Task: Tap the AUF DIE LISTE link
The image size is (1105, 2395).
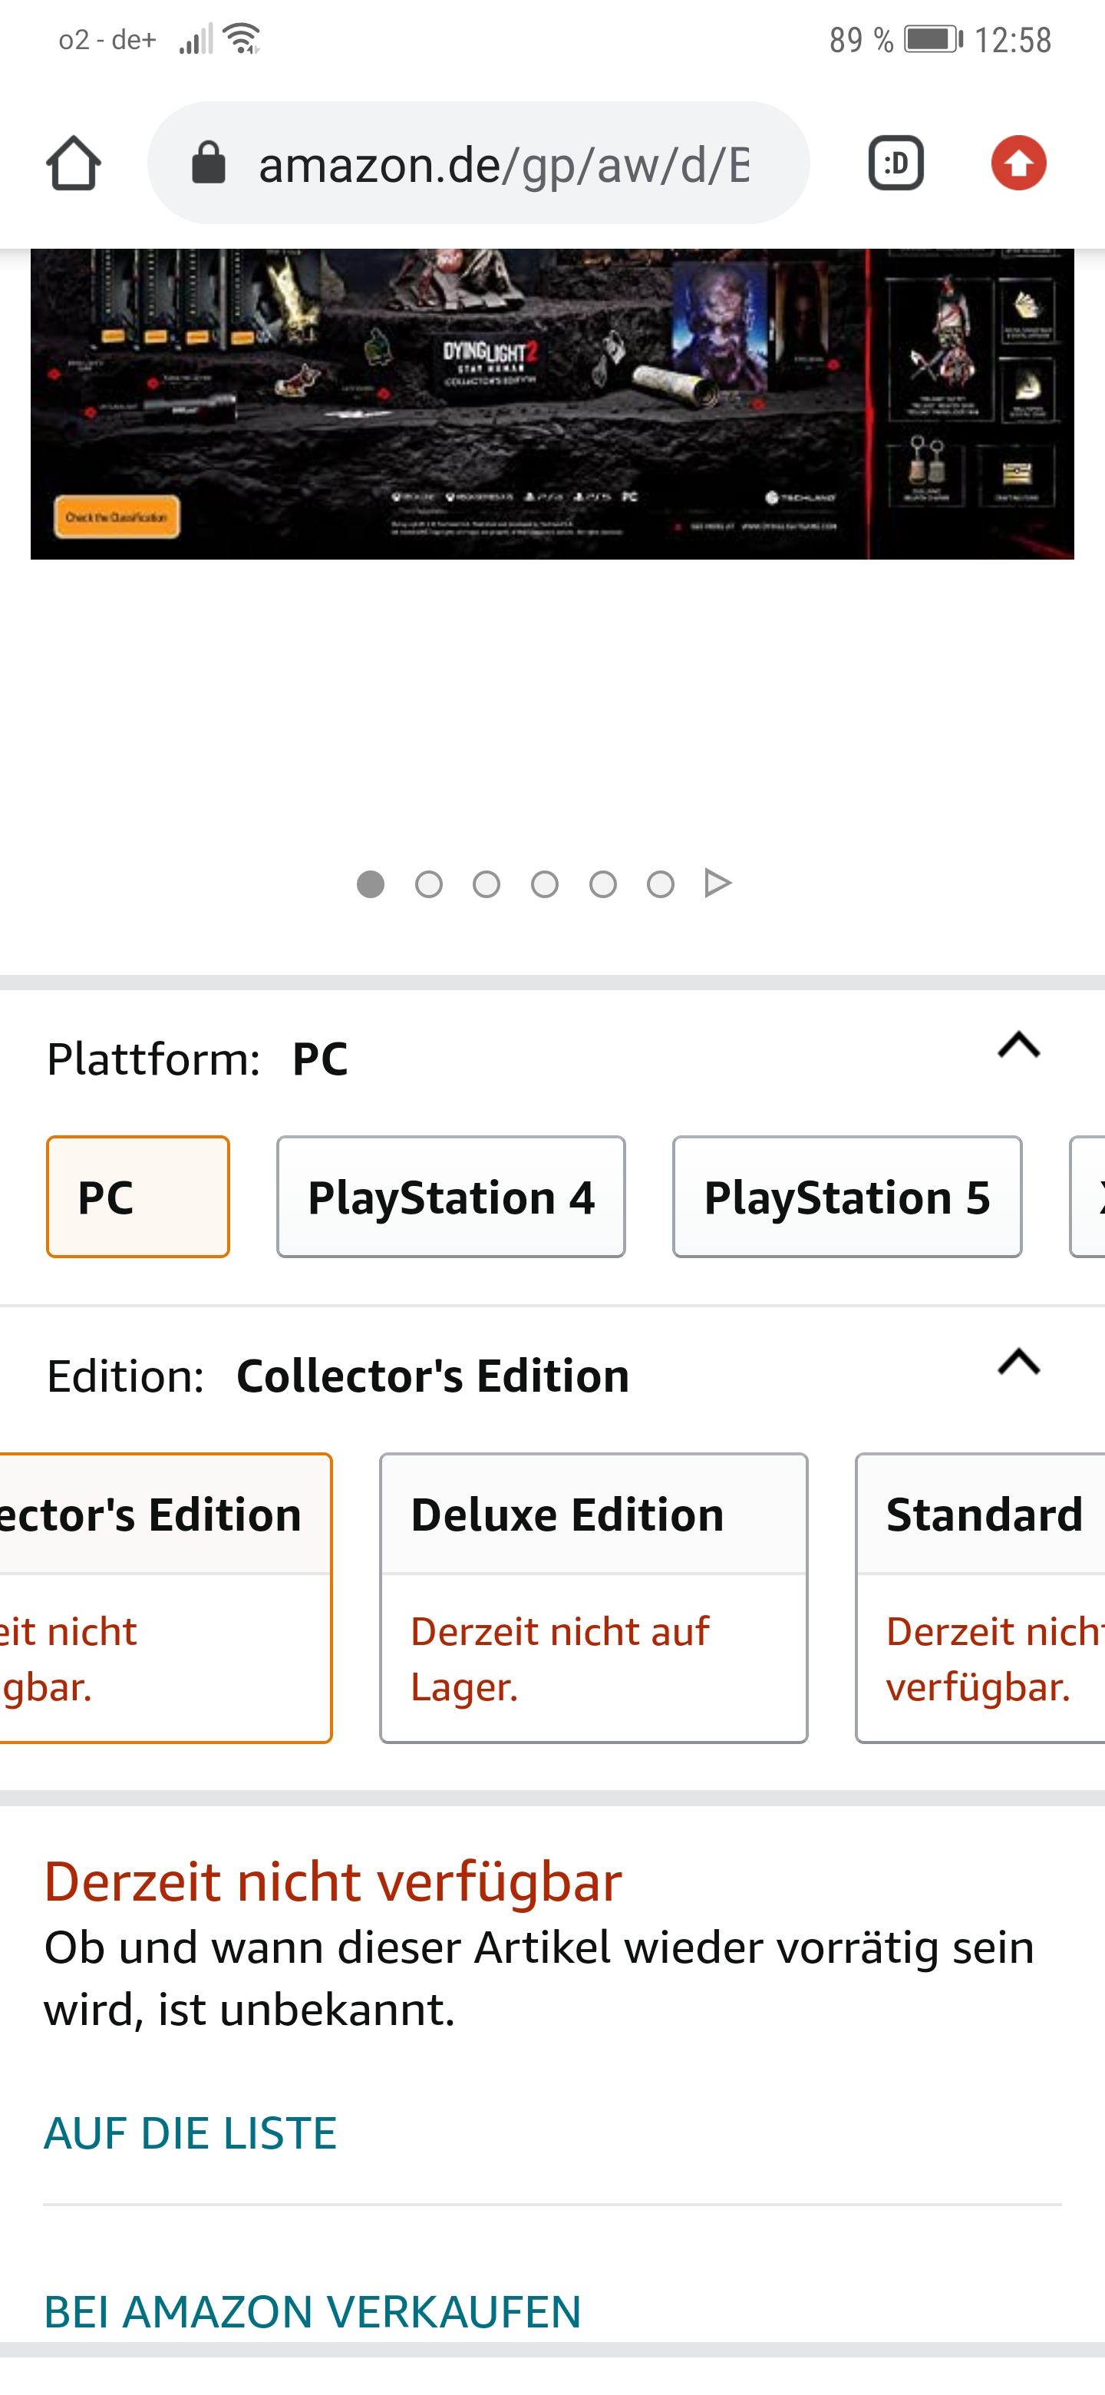Action: coord(190,2132)
